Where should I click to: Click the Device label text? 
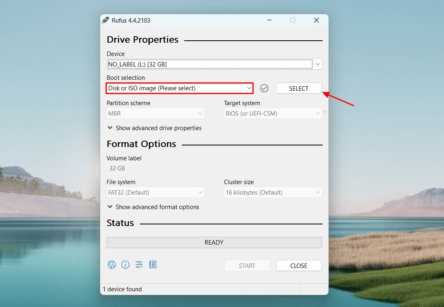[115, 54]
